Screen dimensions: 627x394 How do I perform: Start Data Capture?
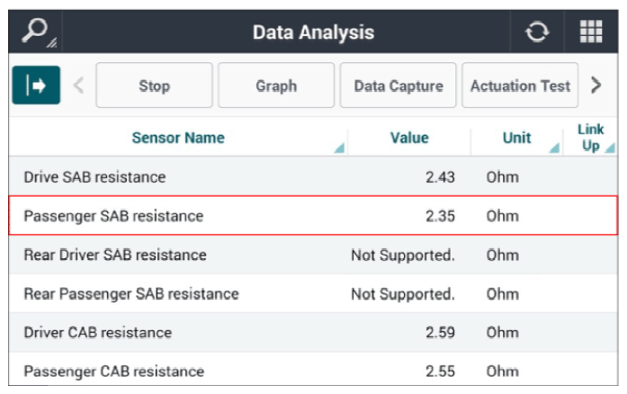(399, 85)
